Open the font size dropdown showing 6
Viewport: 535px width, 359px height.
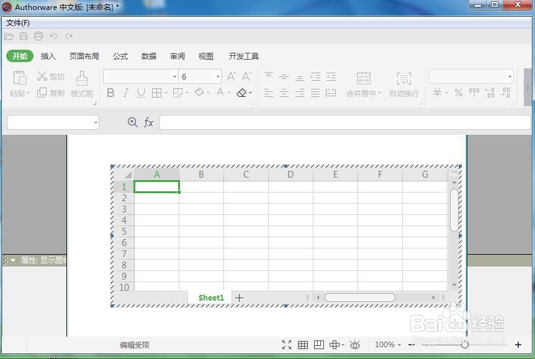tap(218, 76)
